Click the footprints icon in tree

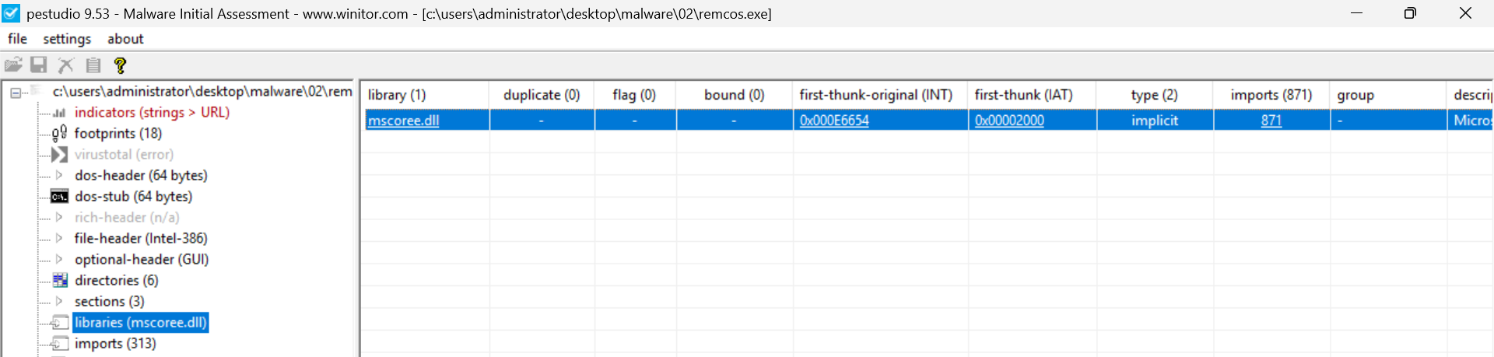click(x=59, y=134)
